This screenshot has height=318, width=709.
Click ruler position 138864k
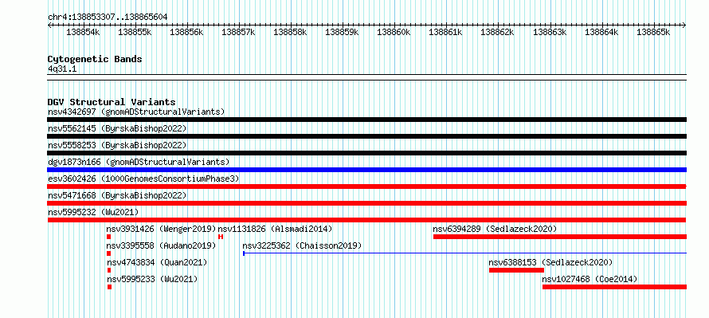click(x=601, y=32)
